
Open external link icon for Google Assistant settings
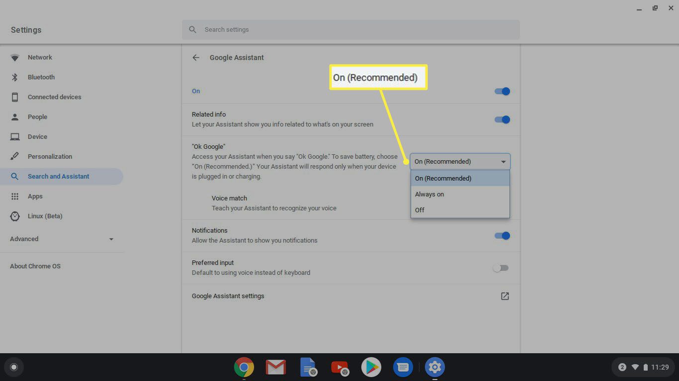505,296
